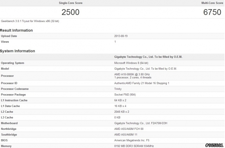Viewport: 225px width, 148px height.
Task: Select the multi-core score value 6750
Action: 212,12
